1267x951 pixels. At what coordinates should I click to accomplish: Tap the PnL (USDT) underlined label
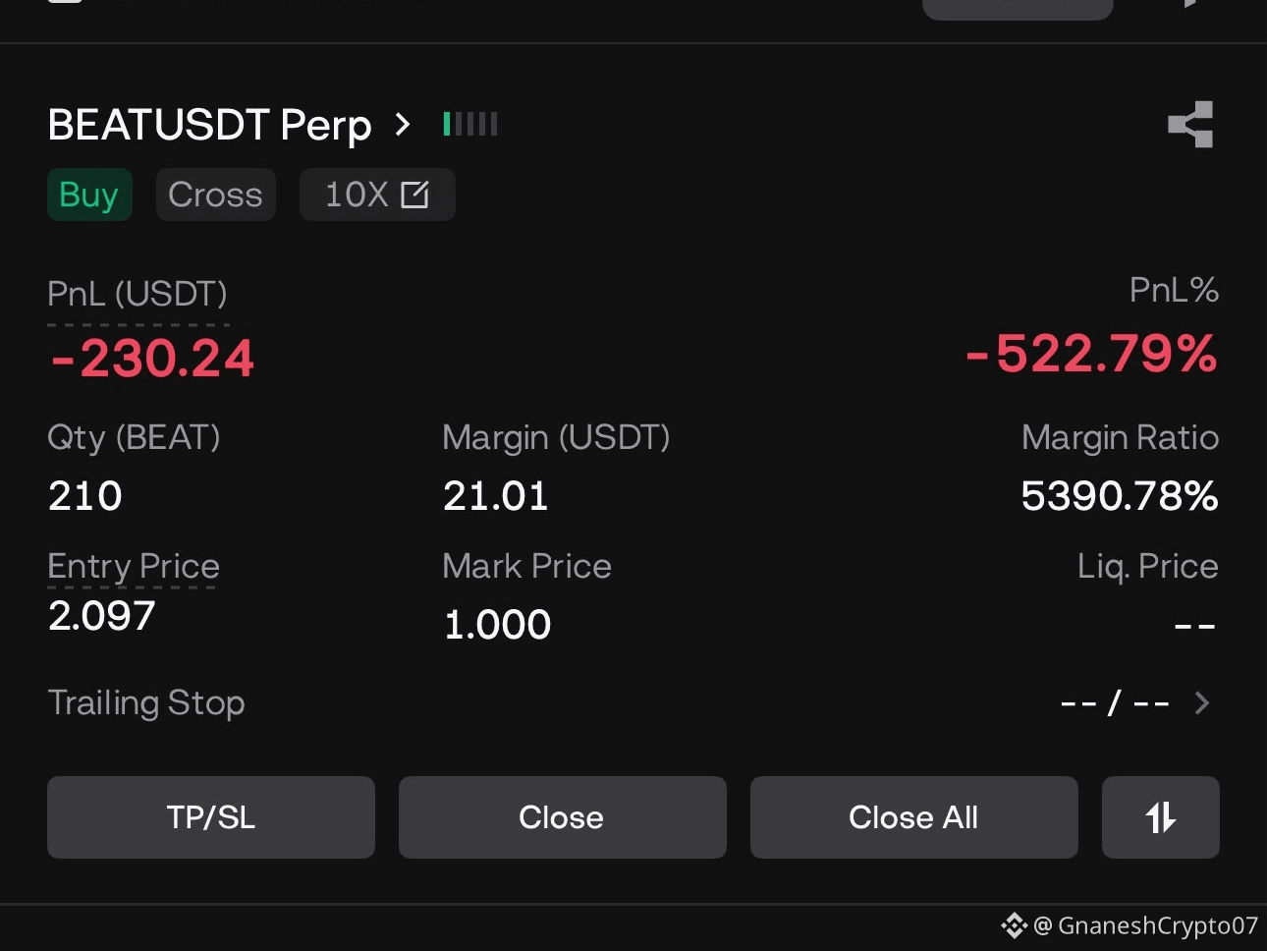(138, 294)
